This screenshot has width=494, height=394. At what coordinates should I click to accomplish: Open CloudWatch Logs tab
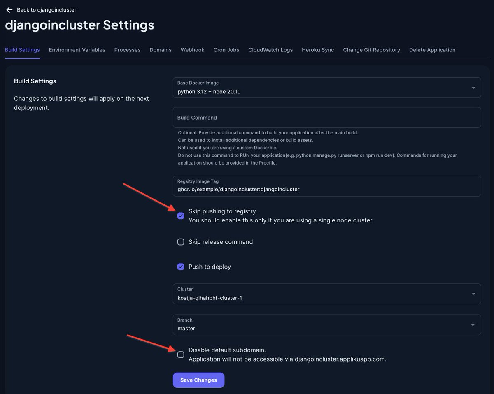click(x=270, y=50)
